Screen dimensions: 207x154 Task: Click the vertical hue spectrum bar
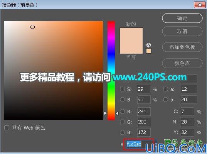pos(111,71)
